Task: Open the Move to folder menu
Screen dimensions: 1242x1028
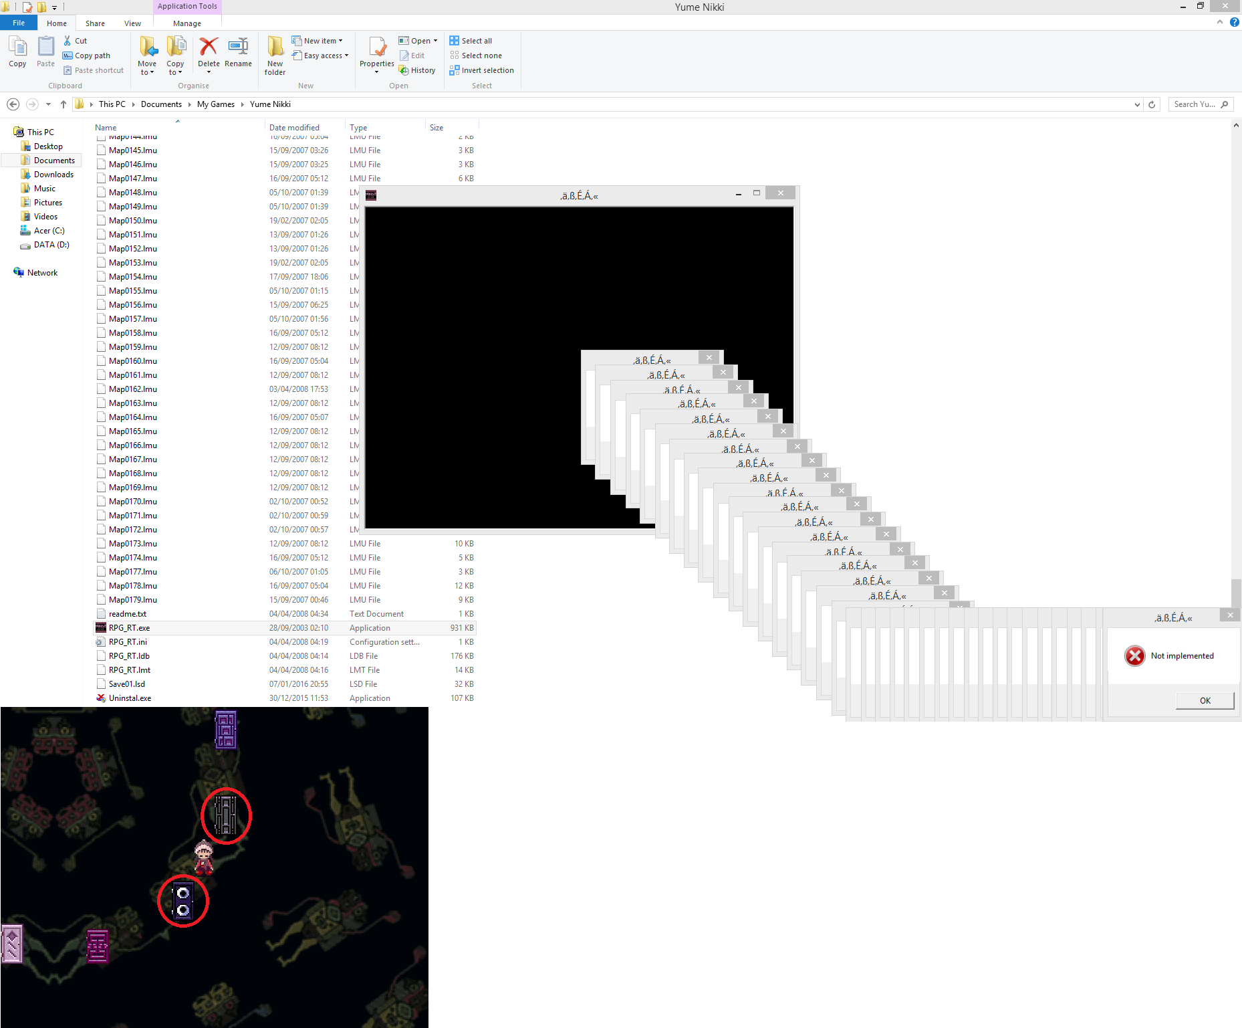Action: coord(147,56)
